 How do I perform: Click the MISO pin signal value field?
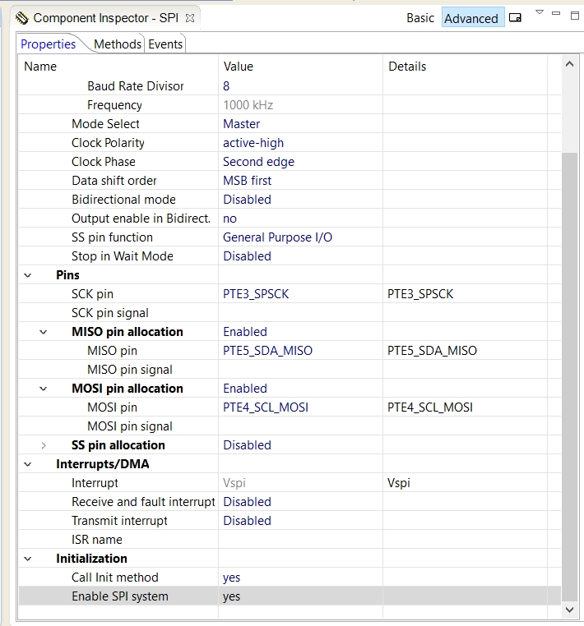coord(300,370)
